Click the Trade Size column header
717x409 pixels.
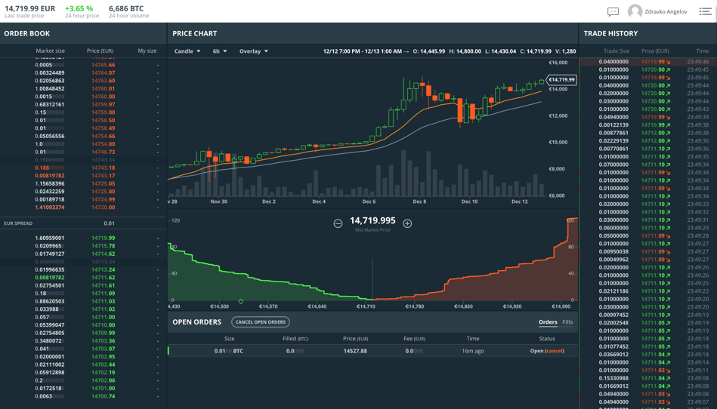click(617, 51)
